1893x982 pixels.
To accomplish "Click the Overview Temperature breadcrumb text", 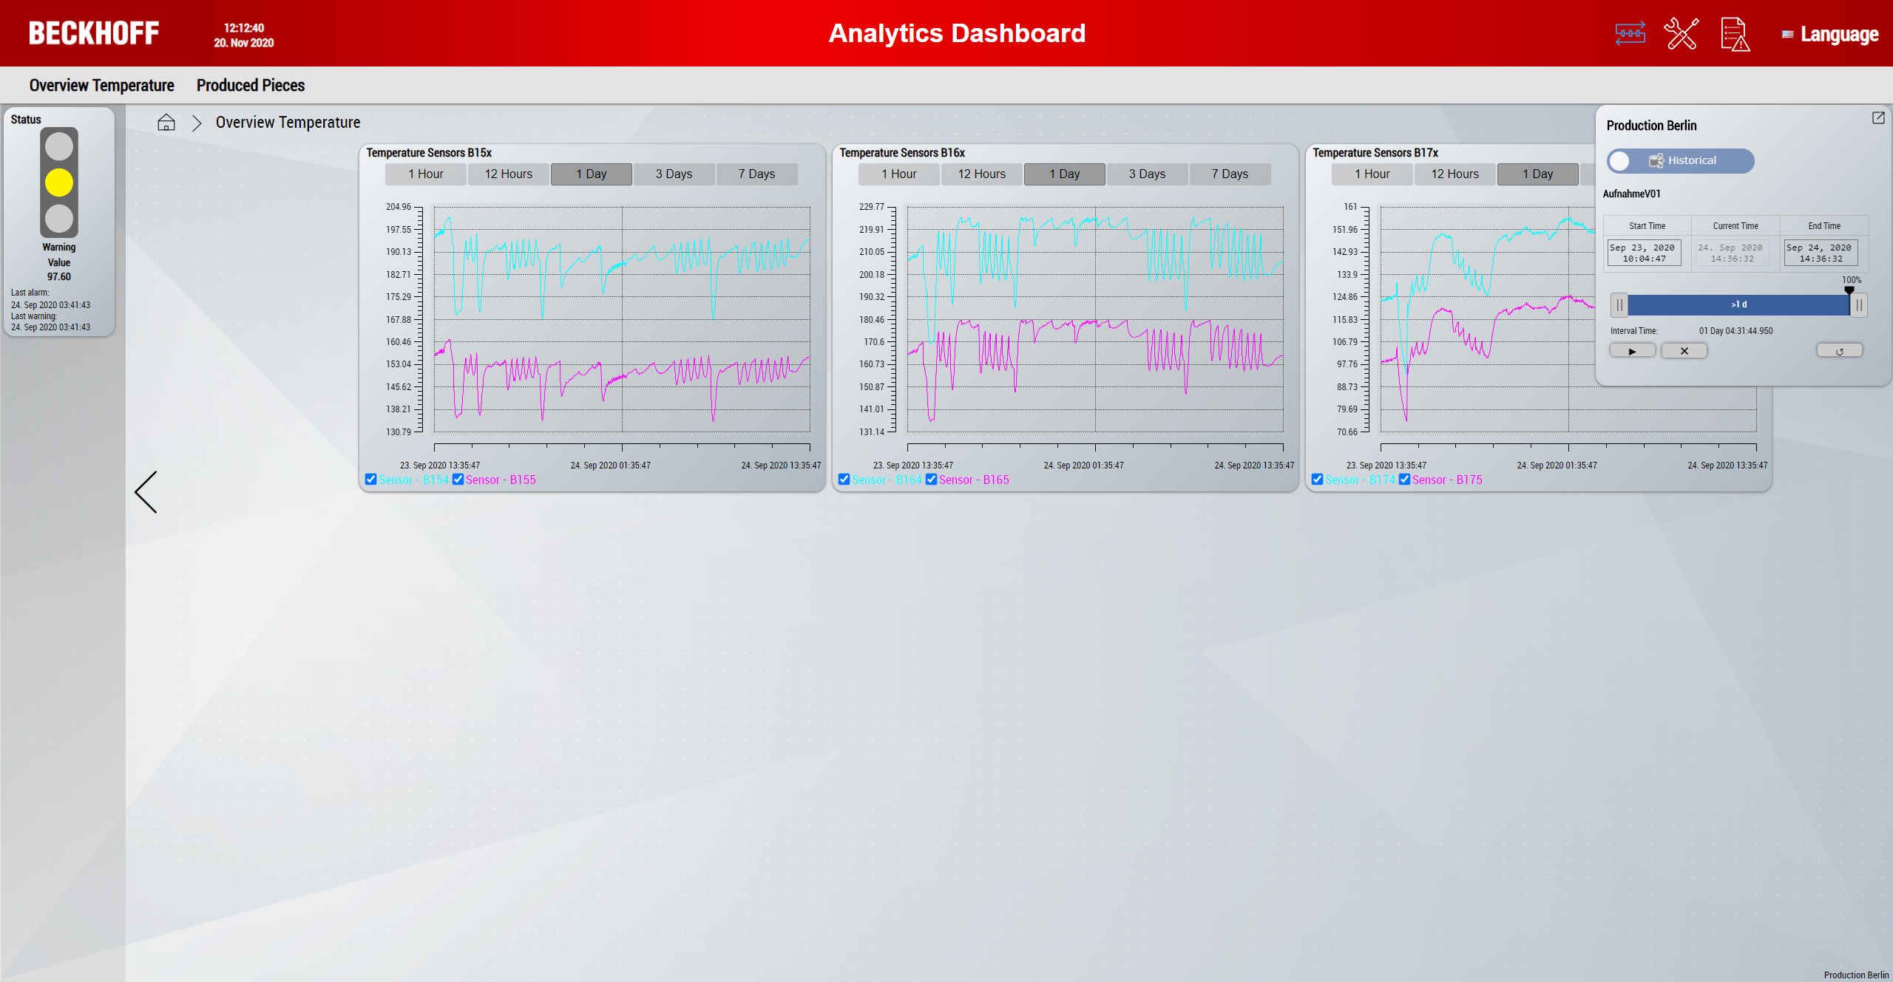I will tap(288, 123).
